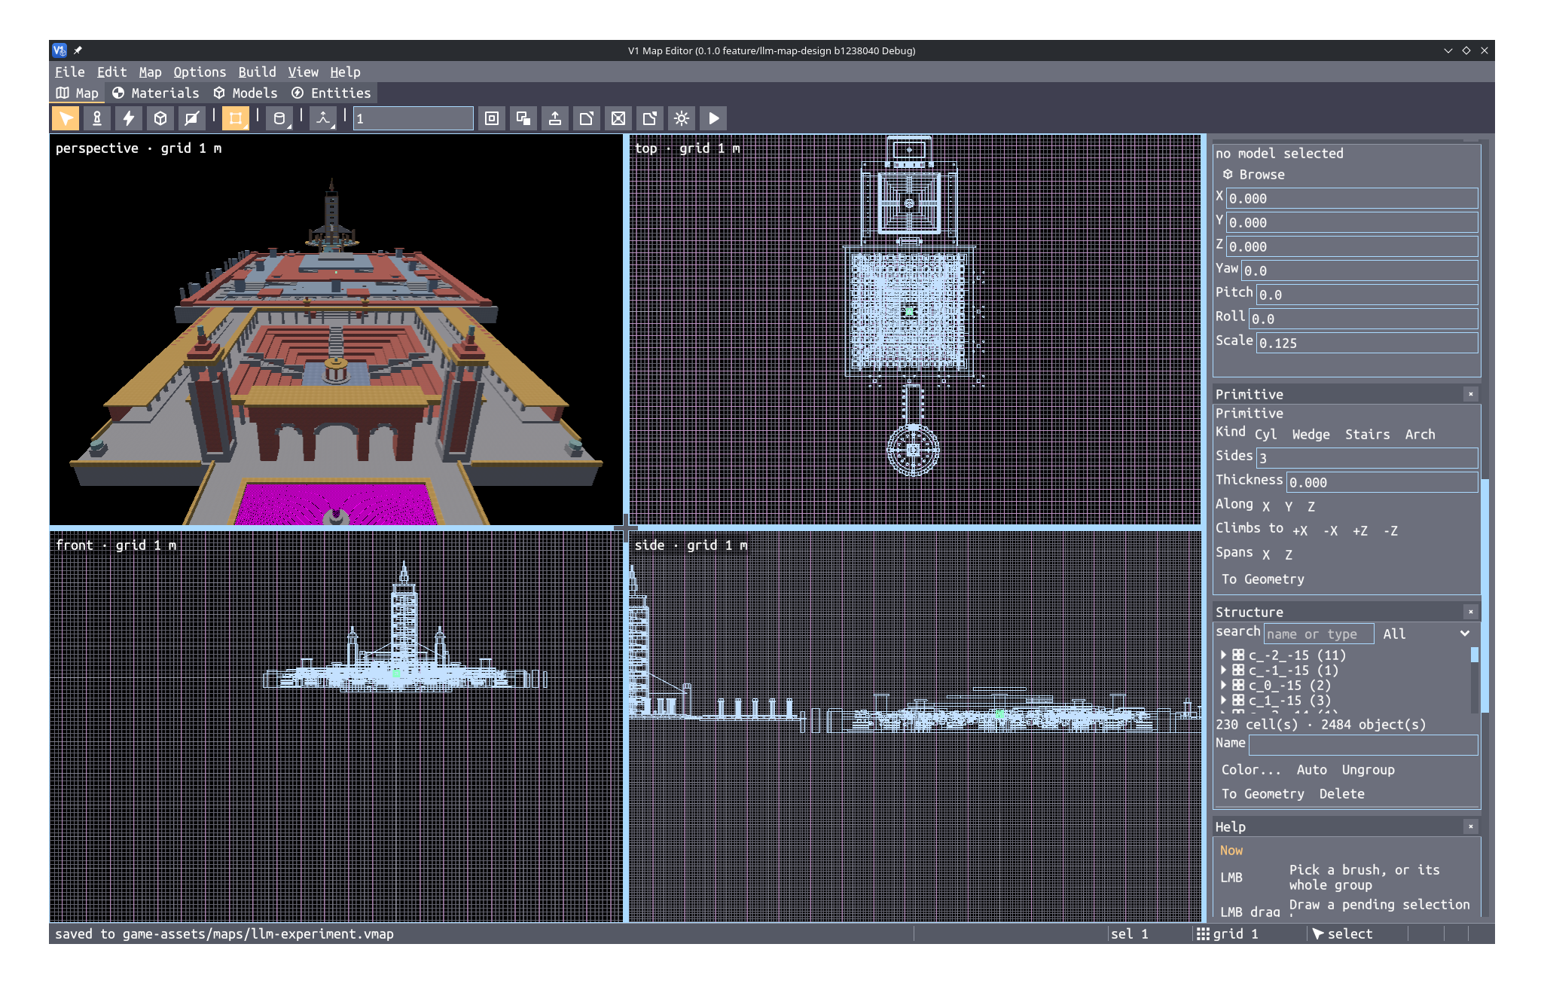Viewport: 1544px width, 1002px height.
Task: Expand the c_0_-15 (2) tree node
Action: tap(1223, 686)
